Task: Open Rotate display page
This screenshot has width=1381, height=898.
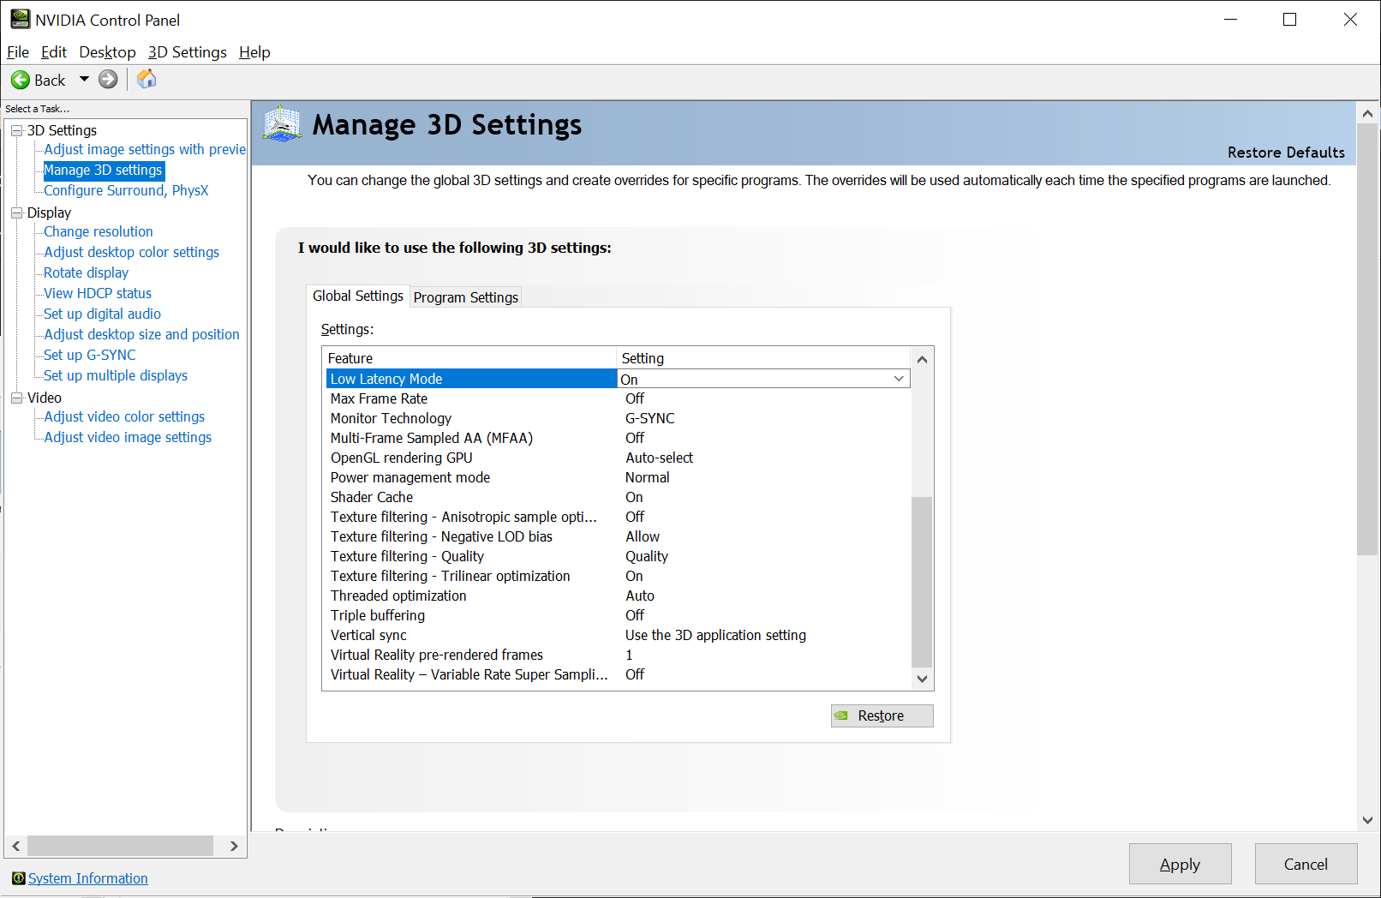Action: (86, 272)
